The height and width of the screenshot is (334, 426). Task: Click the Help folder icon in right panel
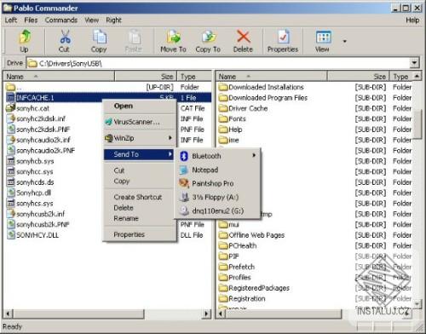click(223, 130)
